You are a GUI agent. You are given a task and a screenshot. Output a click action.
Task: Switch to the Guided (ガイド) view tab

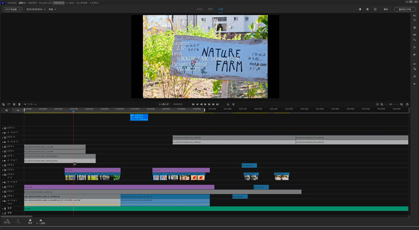coord(210,9)
